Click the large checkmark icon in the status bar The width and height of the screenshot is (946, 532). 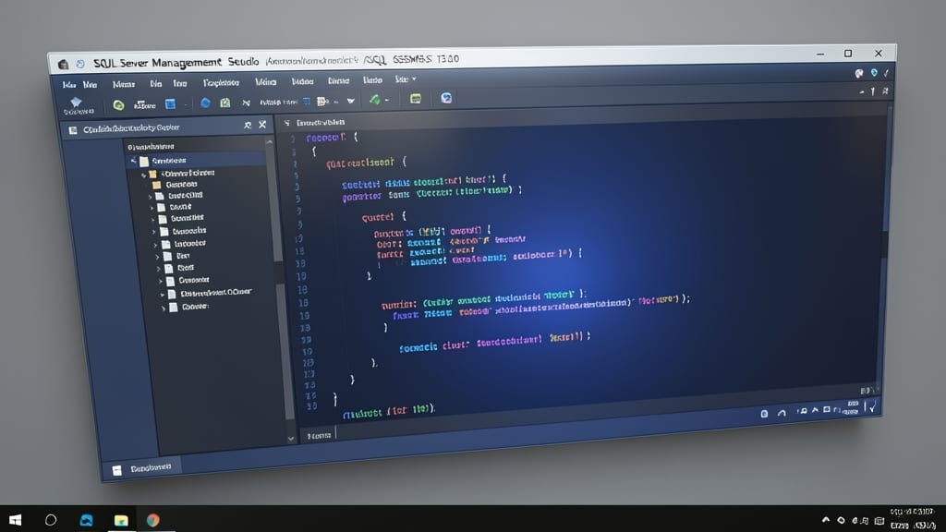click(873, 407)
